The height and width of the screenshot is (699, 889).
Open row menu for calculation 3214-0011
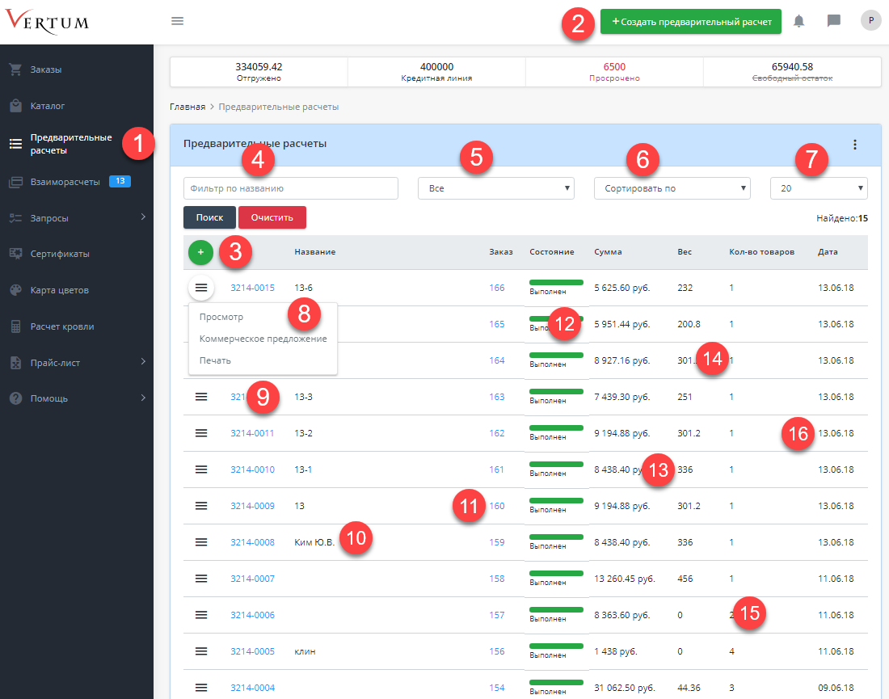click(201, 433)
